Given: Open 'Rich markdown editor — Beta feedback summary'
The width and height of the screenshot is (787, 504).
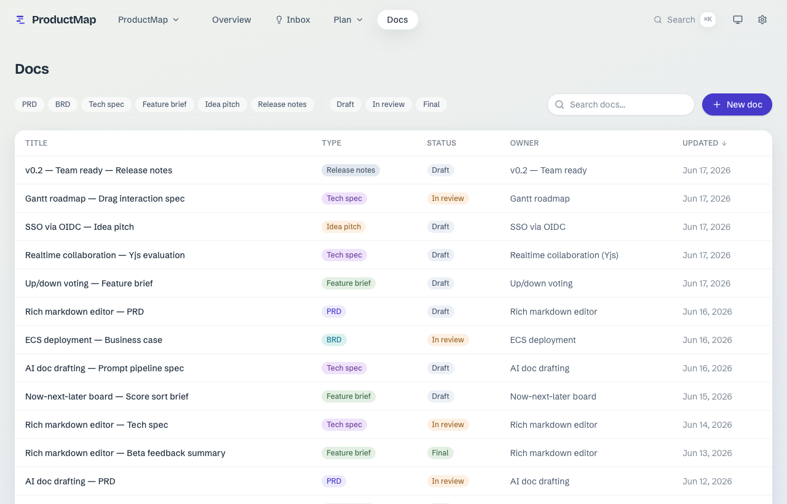Looking at the screenshot, I should (x=125, y=453).
